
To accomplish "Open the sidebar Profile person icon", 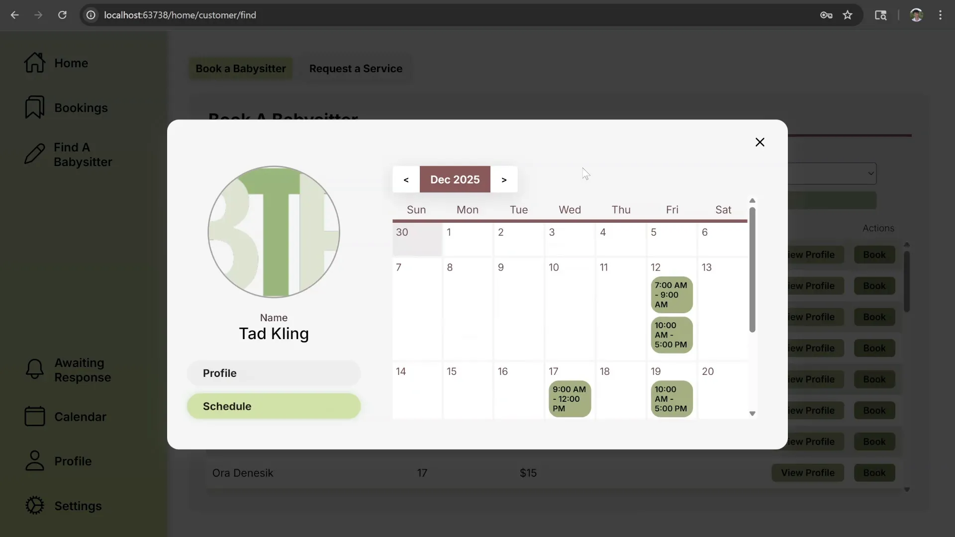I will 35,461.
